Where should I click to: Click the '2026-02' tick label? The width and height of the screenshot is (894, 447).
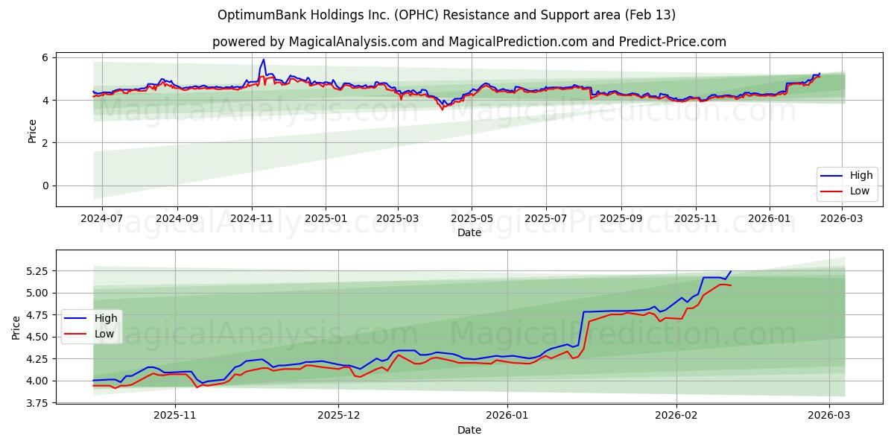click(x=676, y=416)
